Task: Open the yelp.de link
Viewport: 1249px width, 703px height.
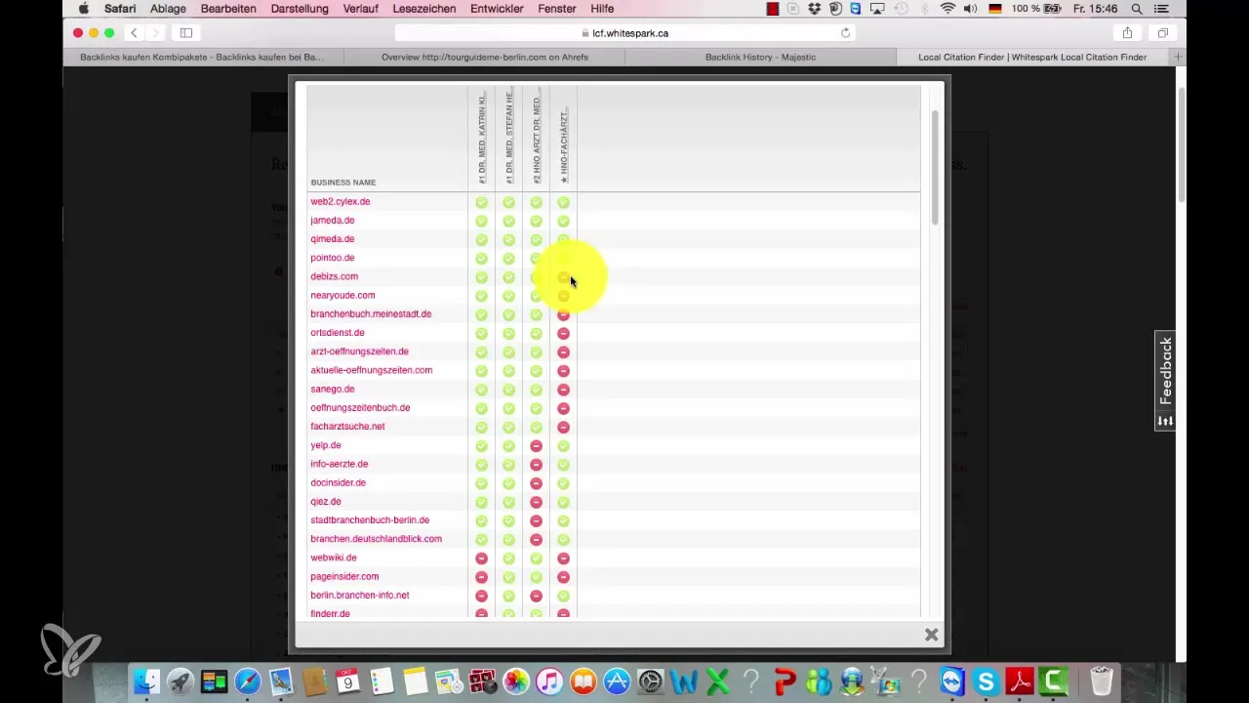Action: point(326,445)
